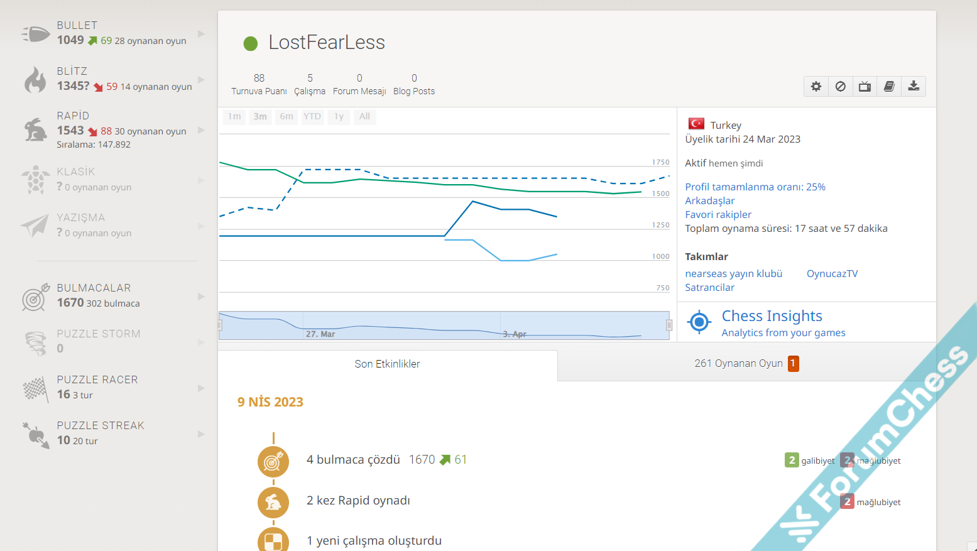This screenshot has height=551, width=977.
Task: Open the studies book icon
Action: click(x=889, y=87)
